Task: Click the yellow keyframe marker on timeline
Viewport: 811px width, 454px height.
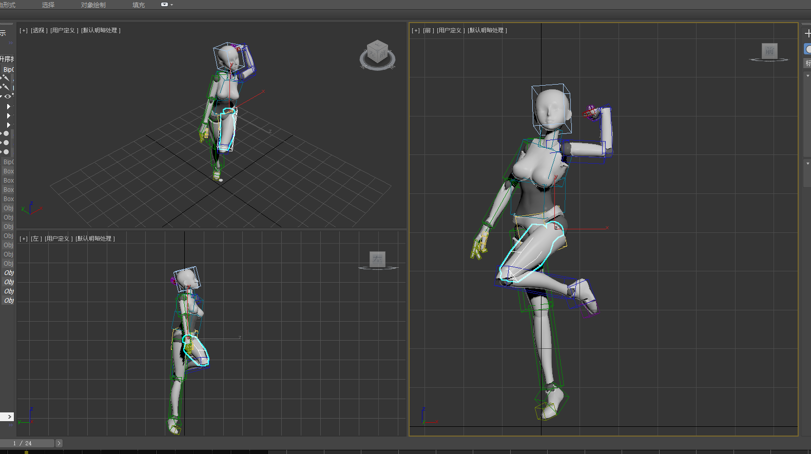Action: point(26,452)
